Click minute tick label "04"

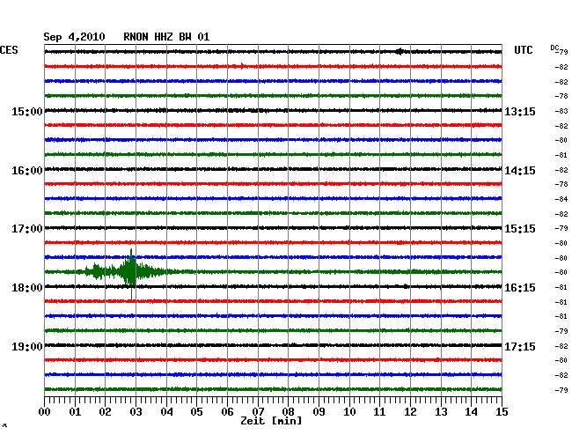click(166, 411)
